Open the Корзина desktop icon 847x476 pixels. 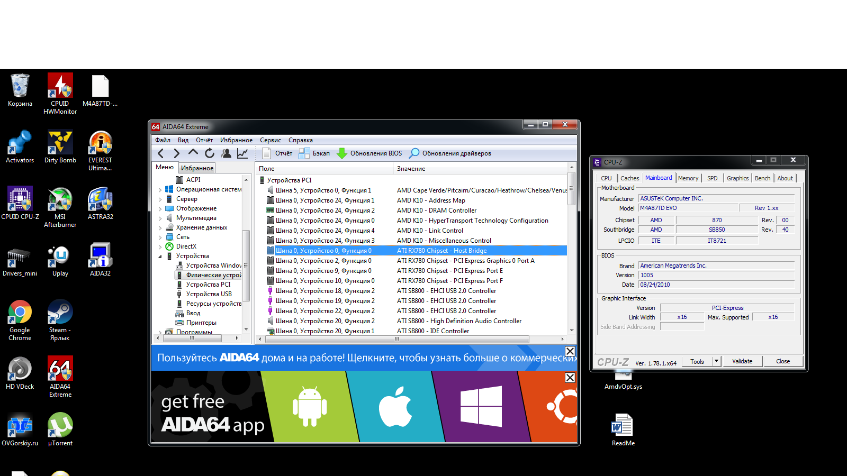point(20,90)
